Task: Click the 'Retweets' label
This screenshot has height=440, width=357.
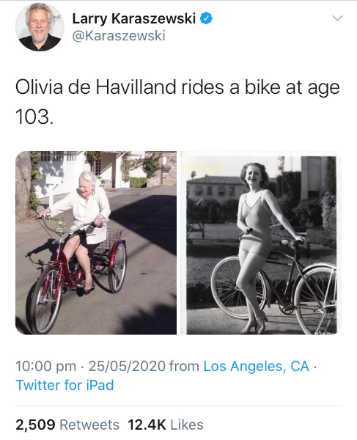Action: tap(89, 425)
